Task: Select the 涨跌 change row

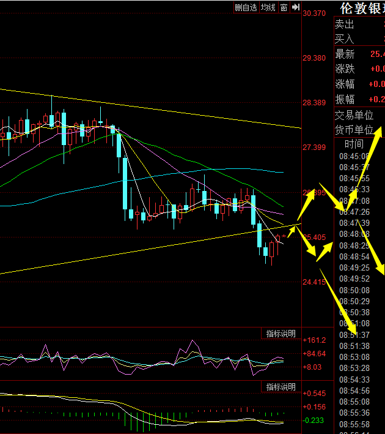Action: [x=345, y=69]
